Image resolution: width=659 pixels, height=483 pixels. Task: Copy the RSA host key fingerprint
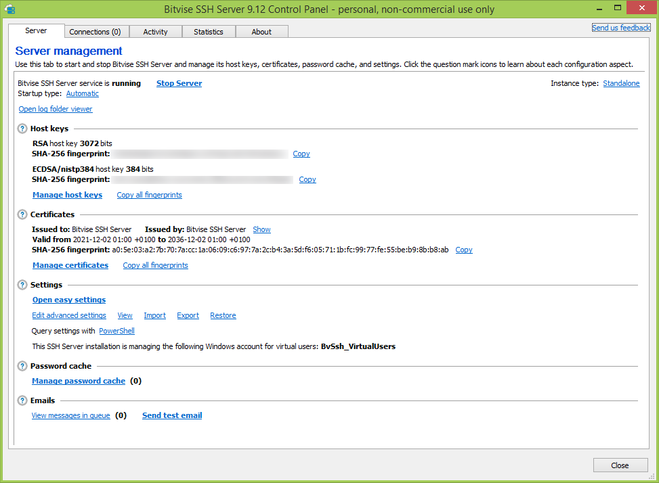pyautogui.click(x=301, y=154)
